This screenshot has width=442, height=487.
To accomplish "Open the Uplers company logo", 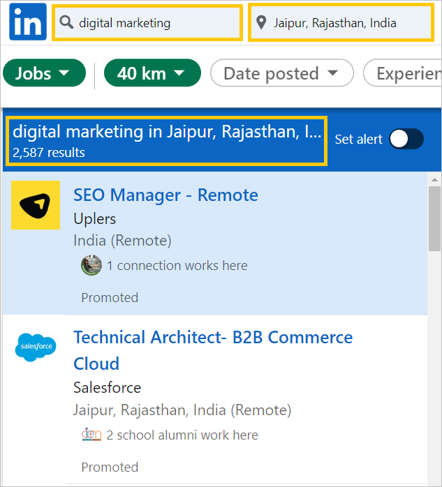I will pyautogui.click(x=36, y=205).
